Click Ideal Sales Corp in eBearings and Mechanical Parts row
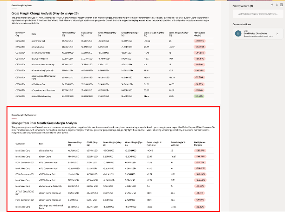 point(23,207)
